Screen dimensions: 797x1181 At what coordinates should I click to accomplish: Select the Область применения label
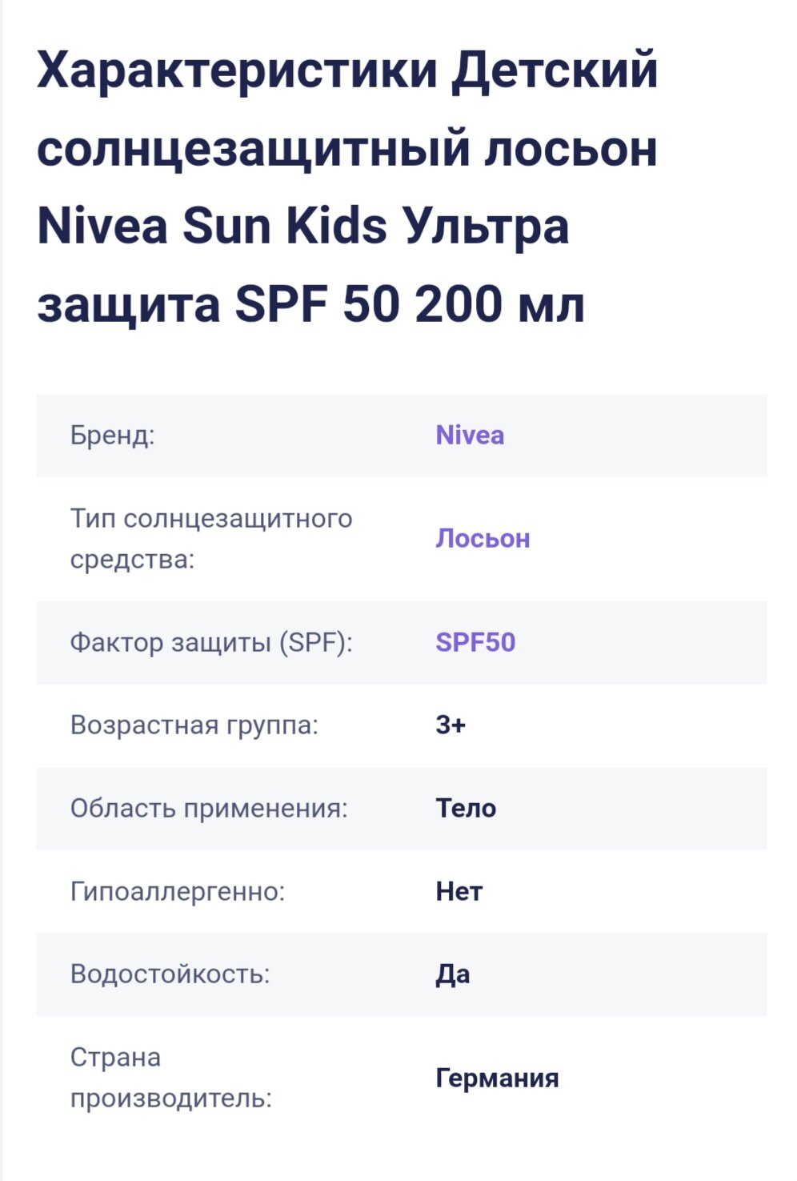click(x=209, y=809)
